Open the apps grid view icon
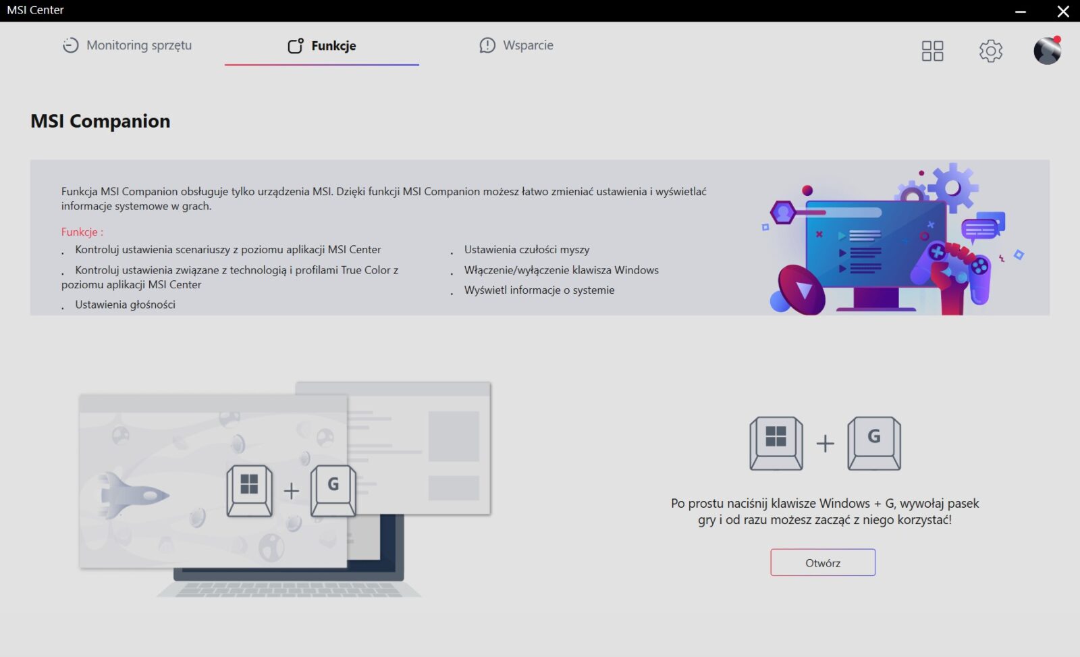The height and width of the screenshot is (657, 1080). click(932, 51)
